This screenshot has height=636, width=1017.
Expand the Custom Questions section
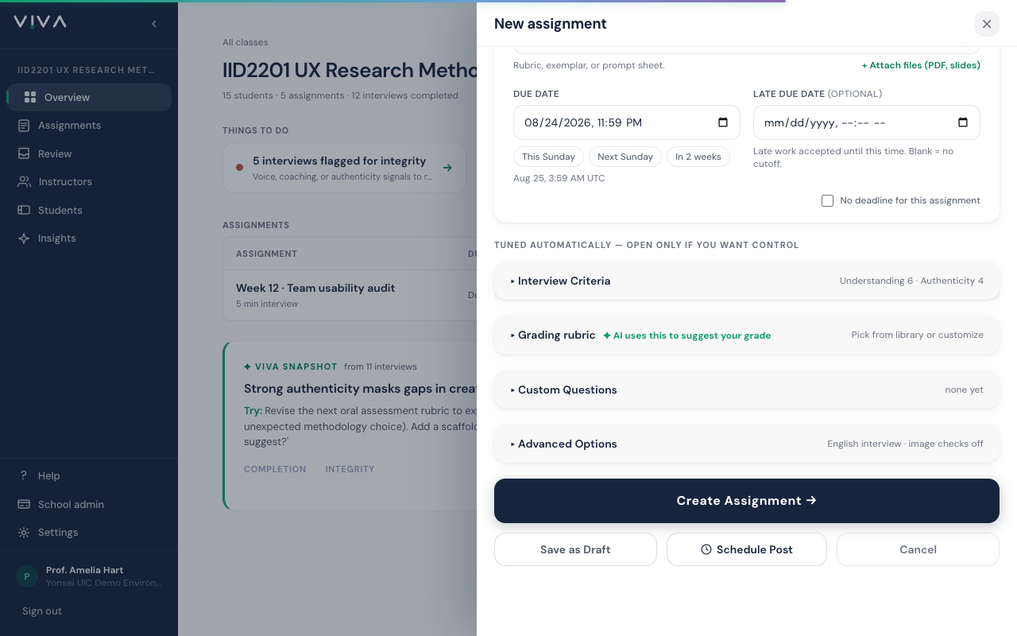[747, 390]
